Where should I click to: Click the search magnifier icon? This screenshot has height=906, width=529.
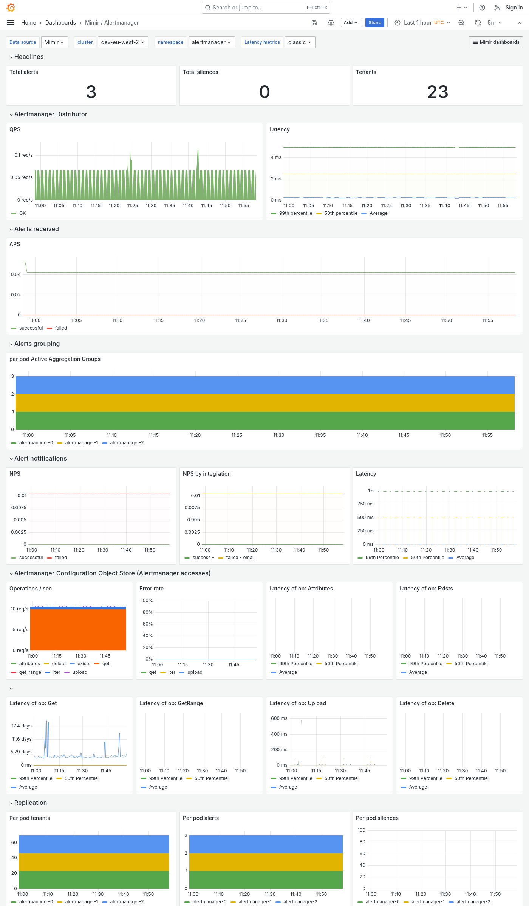(208, 8)
